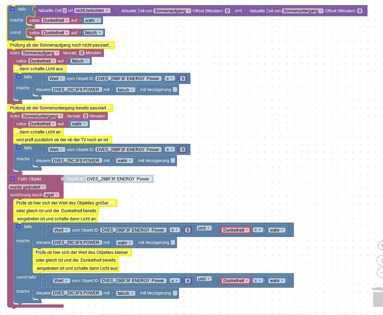The height and width of the screenshot is (315, 383).
Task: Edit number 5 in the Sonnenaufgang falls condition
Action: coord(183,79)
